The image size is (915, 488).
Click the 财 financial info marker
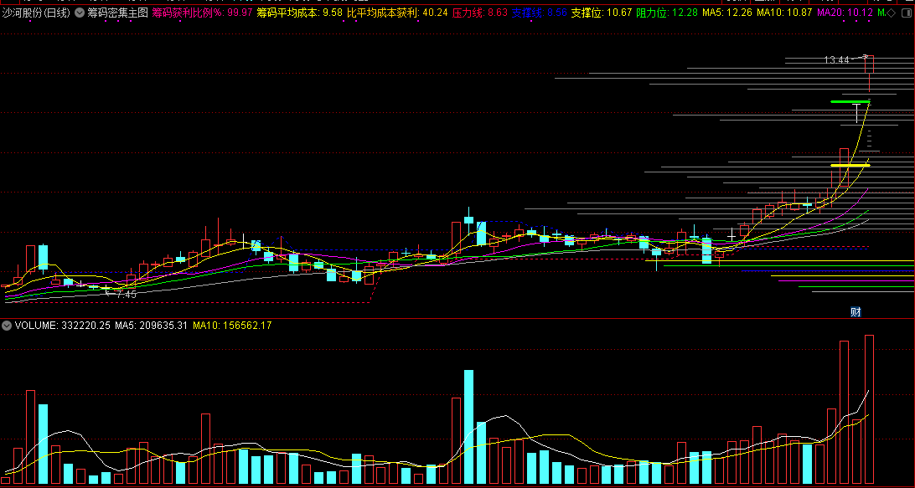click(x=856, y=312)
